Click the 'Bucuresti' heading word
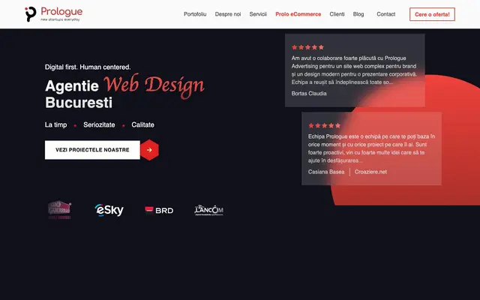Screen dimensions: 480x300 [x=79, y=103]
